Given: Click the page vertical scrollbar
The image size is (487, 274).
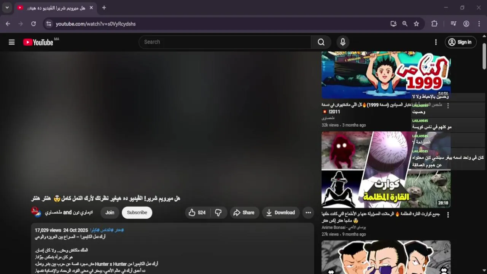Looking at the screenshot, I should point(484,56).
